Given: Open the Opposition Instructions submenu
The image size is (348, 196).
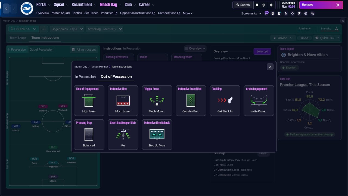Looking at the screenshot, I should 138,13.
